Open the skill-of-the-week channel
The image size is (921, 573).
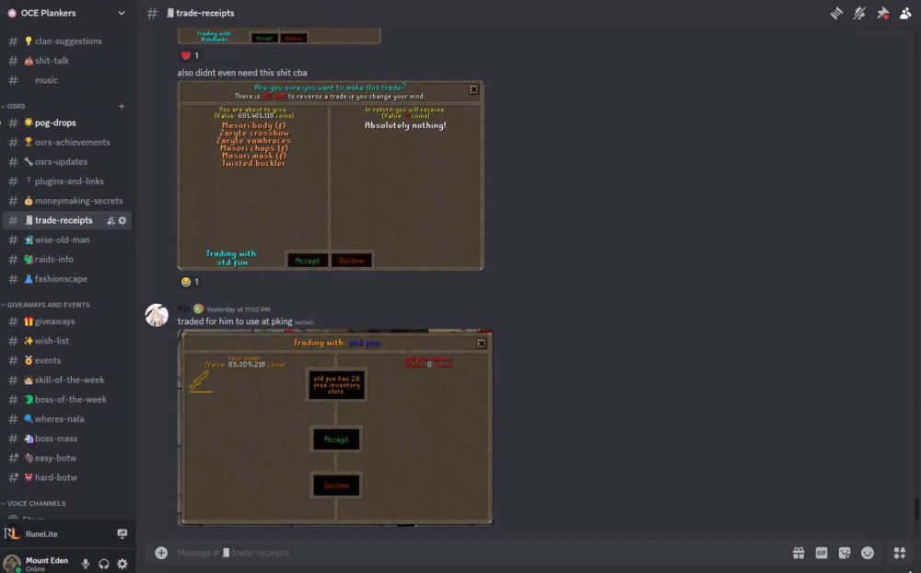67,380
